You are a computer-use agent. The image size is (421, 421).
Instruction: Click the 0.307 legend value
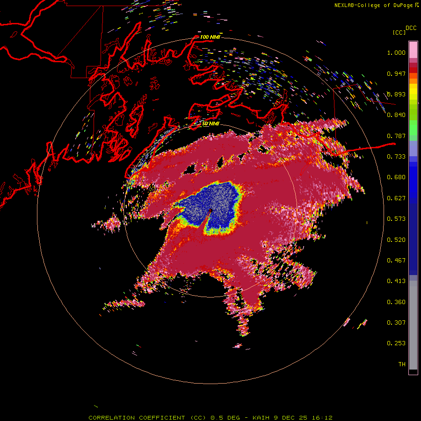point(396,323)
